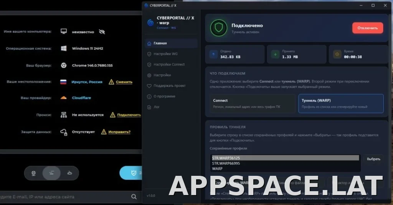Image resolution: width=393 pixels, height=205 pixels.
Task: Click the upload arrow icon beside Отдано
Action: click(213, 54)
